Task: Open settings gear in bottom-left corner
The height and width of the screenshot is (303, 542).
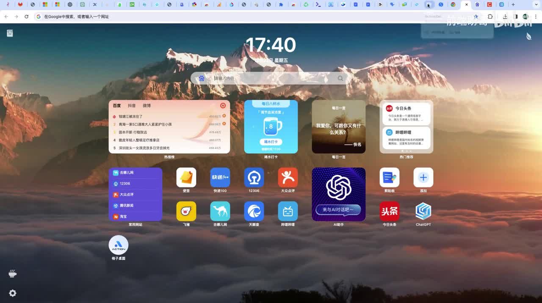Action: click(13, 293)
